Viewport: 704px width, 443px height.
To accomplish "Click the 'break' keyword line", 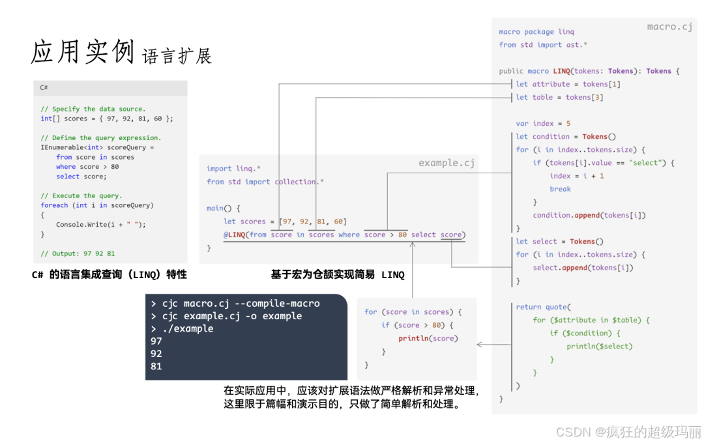I will (x=561, y=189).
